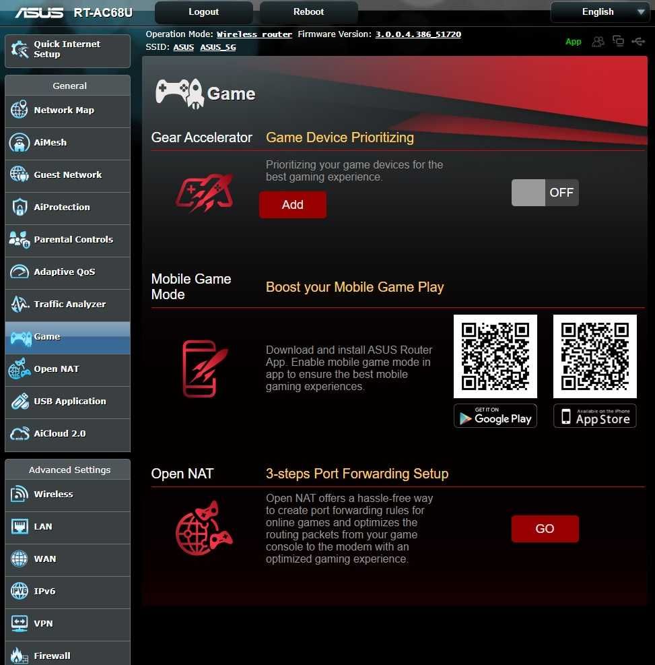Click the RT-AC68U model name

pyautogui.click(x=103, y=13)
